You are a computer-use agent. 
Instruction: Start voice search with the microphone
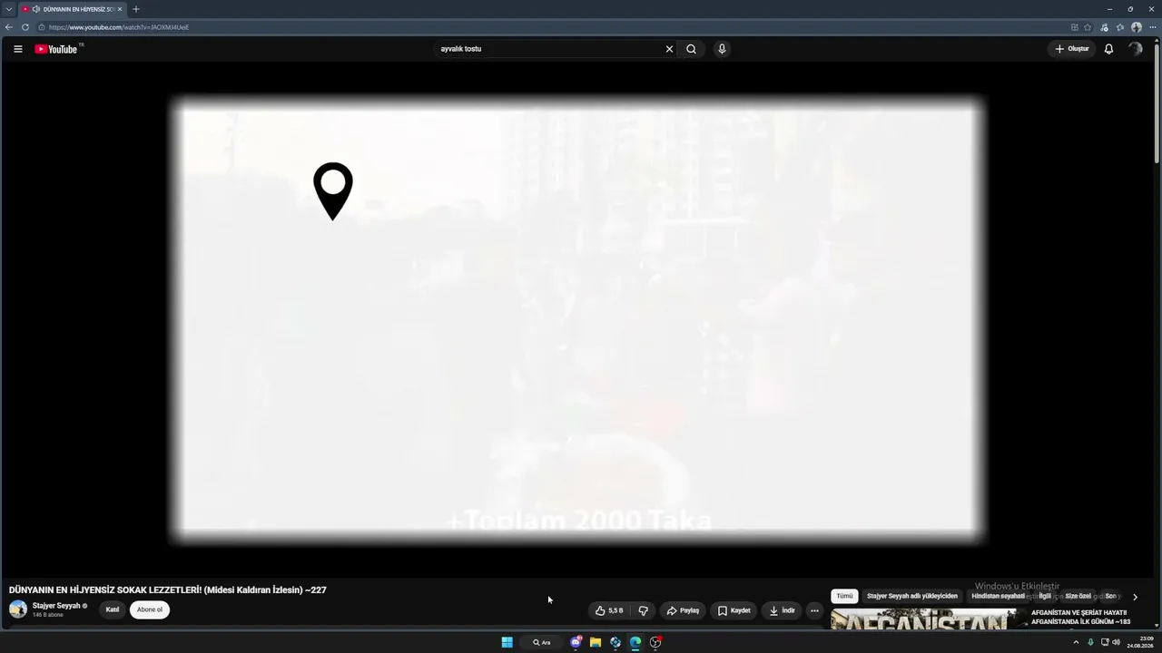pyautogui.click(x=722, y=49)
